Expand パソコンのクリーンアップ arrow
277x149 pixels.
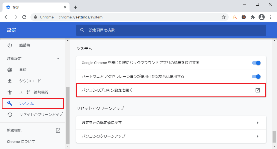pos(258,136)
